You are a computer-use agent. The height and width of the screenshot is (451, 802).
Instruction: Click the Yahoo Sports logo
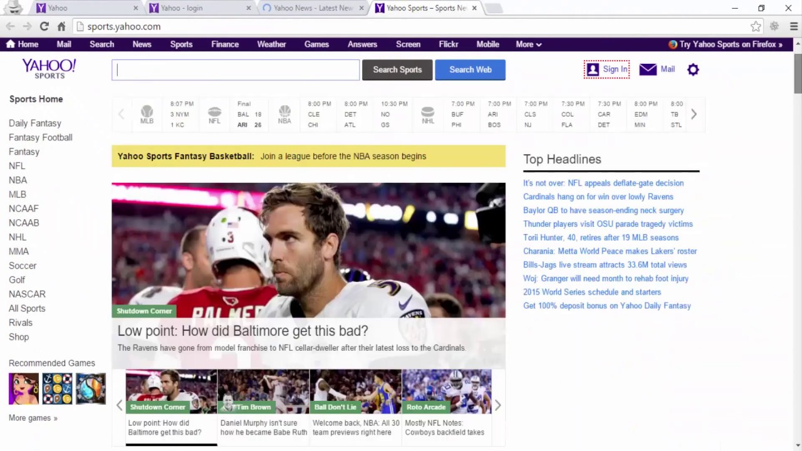coord(49,68)
